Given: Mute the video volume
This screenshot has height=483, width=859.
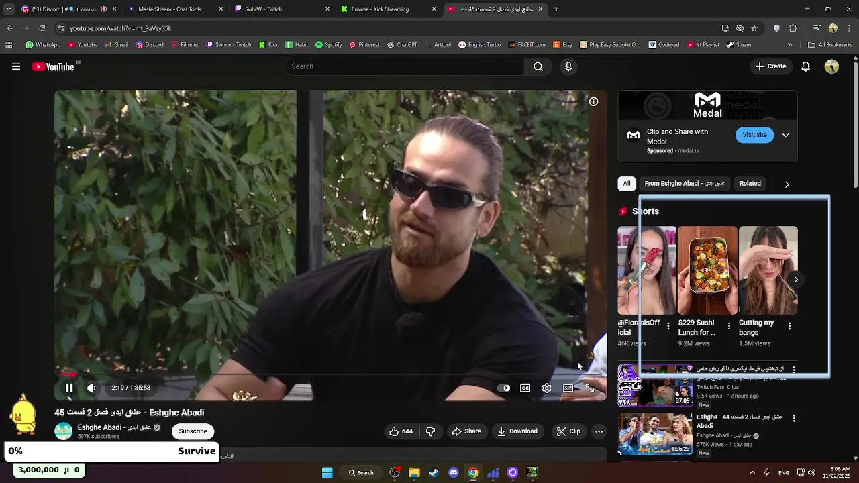Looking at the screenshot, I should [x=91, y=388].
